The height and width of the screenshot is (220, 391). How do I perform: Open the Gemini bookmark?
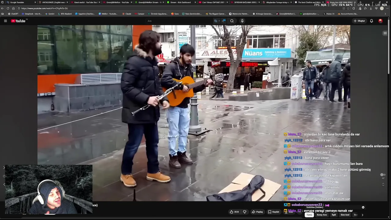[50, 14]
